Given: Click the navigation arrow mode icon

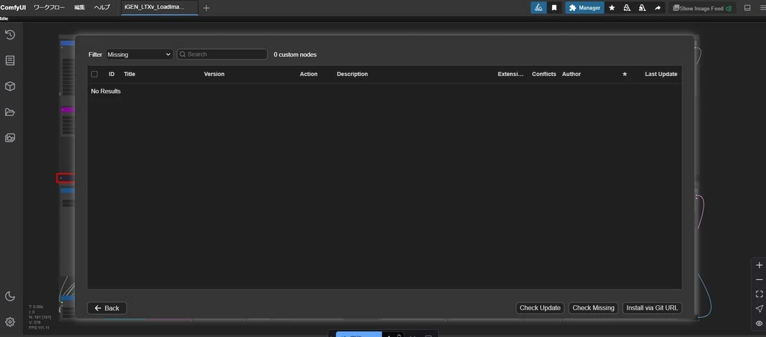Looking at the screenshot, I should coord(759,309).
